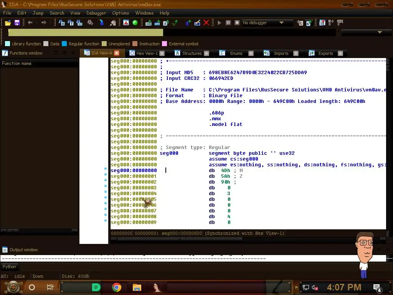This screenshot has width=393, height=295.
Task: Click the add tracing plus icon
Action: tap(331, 23)
